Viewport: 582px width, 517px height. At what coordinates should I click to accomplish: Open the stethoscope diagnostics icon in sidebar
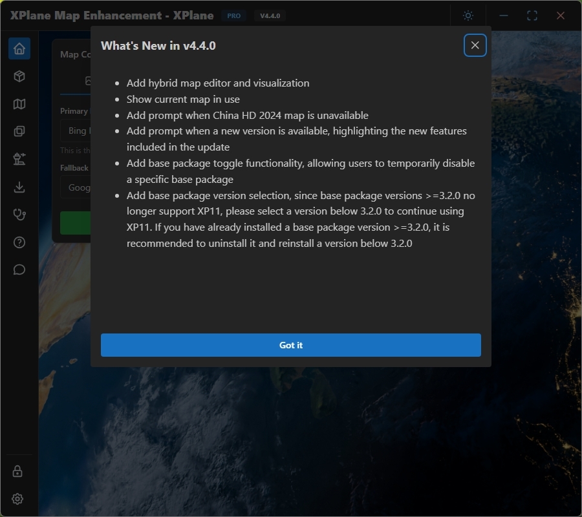[x=19, y=215]
